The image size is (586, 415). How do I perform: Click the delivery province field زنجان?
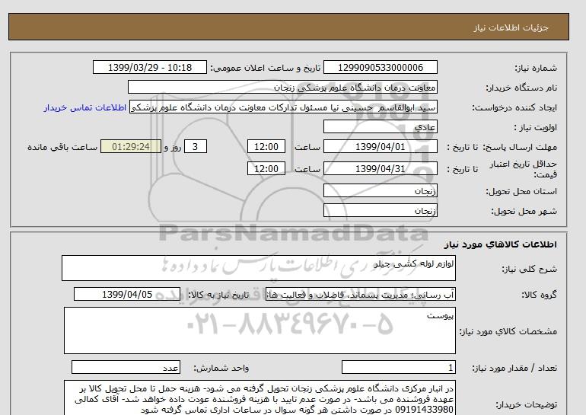[x=380, y=191]
